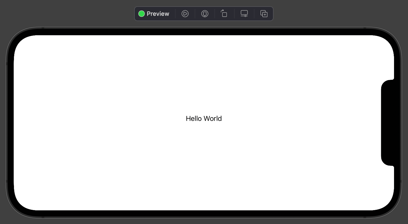Select the Hello World text
Screen dimensions: 408x224
[x=204, y=119]
